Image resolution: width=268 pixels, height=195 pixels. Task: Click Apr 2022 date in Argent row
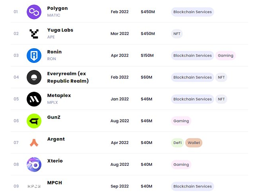120,143
